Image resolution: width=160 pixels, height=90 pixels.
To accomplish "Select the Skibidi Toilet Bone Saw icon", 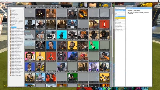I will click(x=40, y=46).
